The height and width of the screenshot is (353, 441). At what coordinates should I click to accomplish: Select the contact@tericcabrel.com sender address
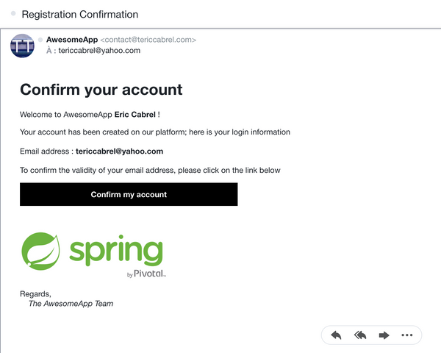[148, 40]
